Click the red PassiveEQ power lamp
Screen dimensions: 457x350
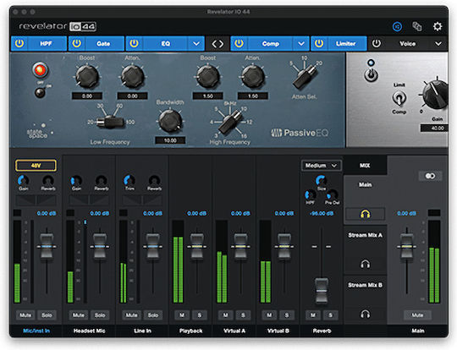point(40,70)
